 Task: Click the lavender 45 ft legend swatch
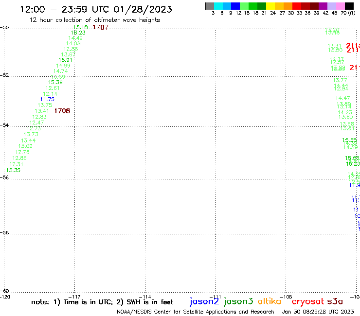point(331,6)
